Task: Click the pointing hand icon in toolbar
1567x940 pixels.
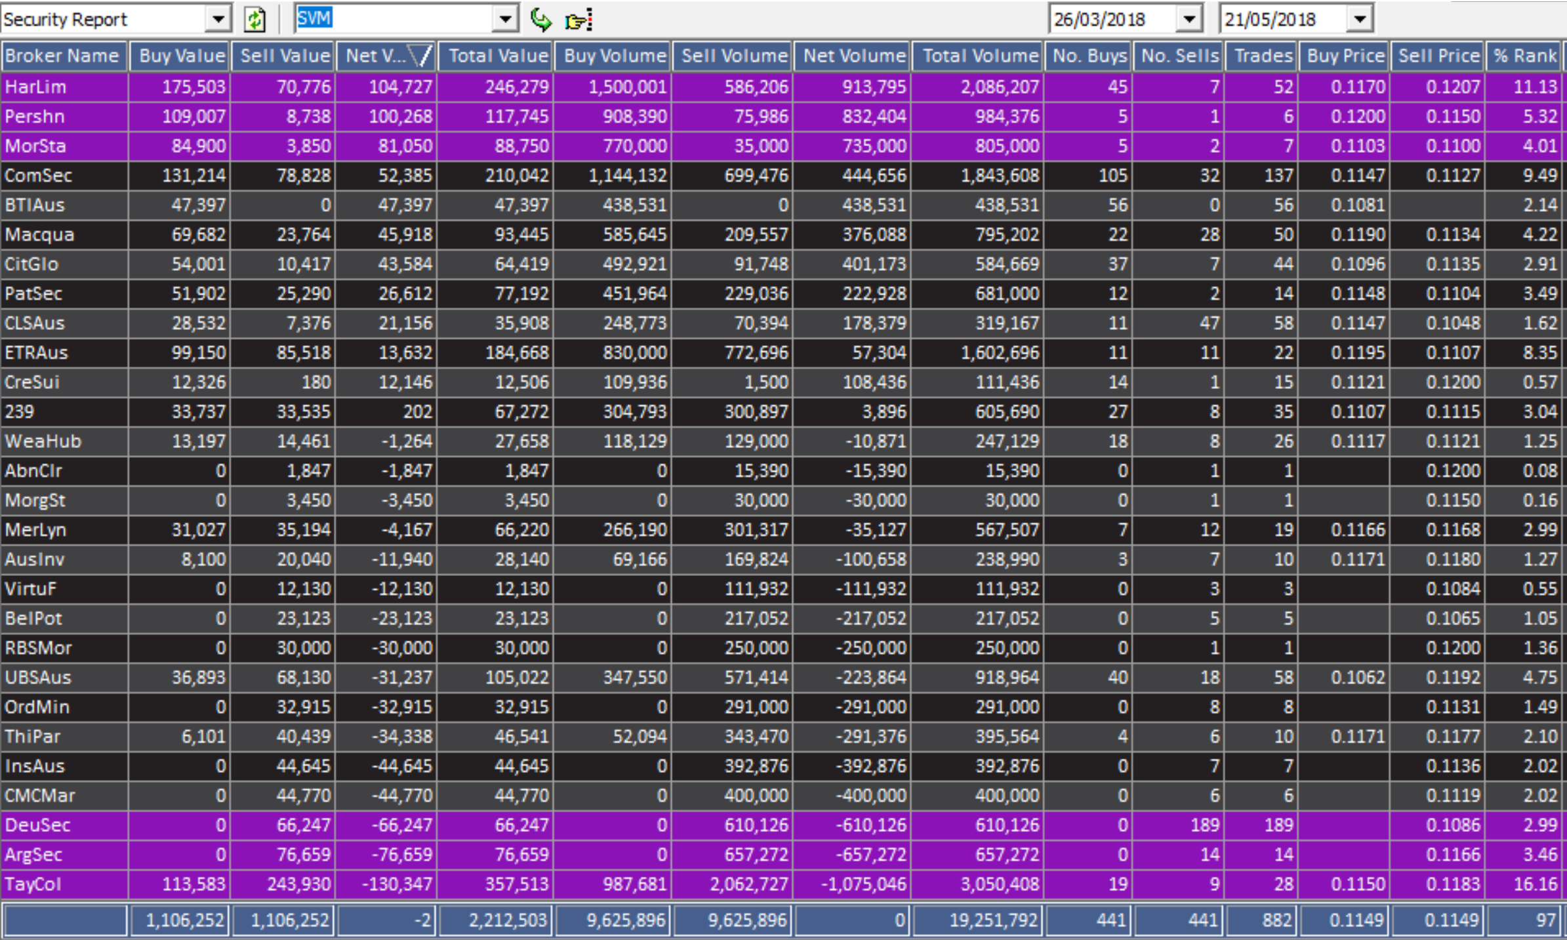Action: 579,20
